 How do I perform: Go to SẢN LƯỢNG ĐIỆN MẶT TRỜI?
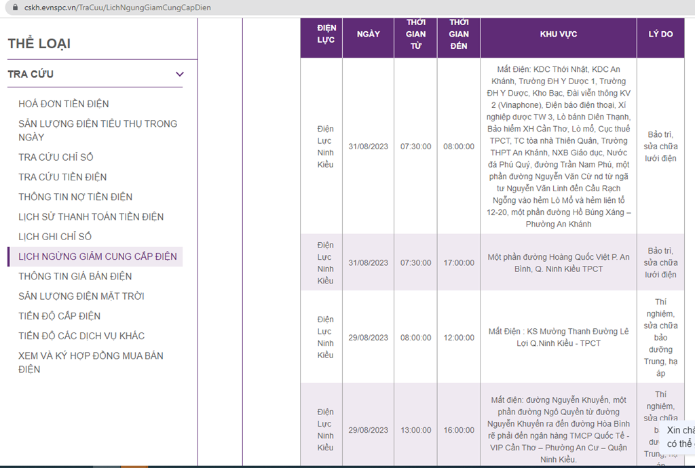81,296
